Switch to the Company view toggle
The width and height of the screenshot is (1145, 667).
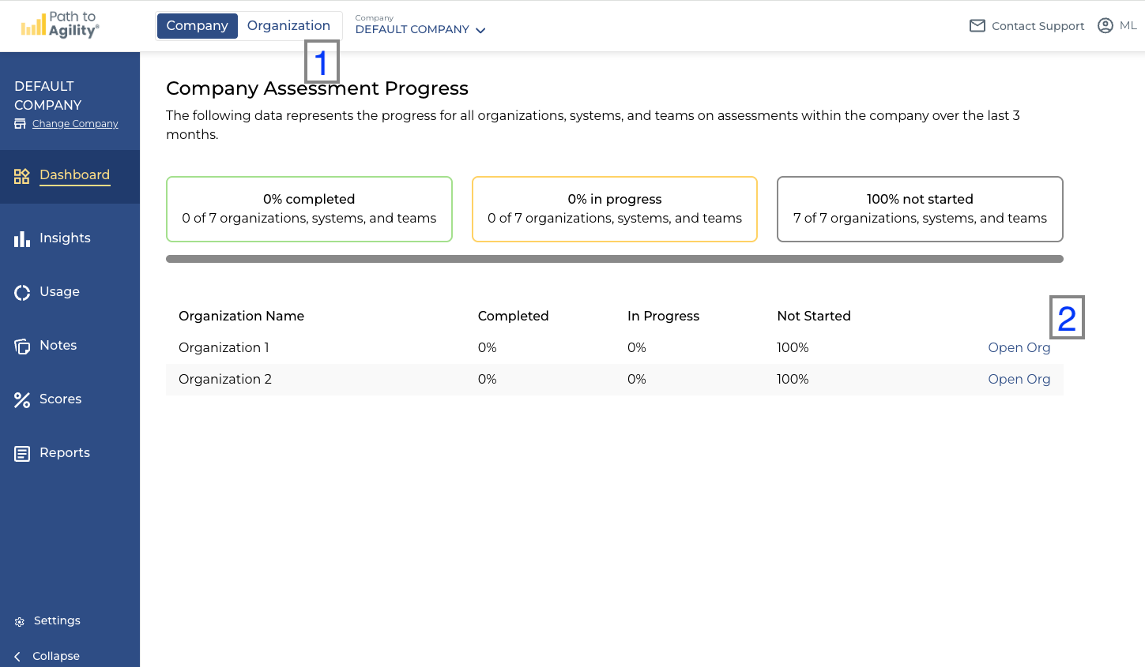tap(197, 26)
